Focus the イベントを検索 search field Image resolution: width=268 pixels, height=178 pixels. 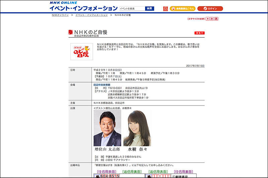(x=132, y=8)
